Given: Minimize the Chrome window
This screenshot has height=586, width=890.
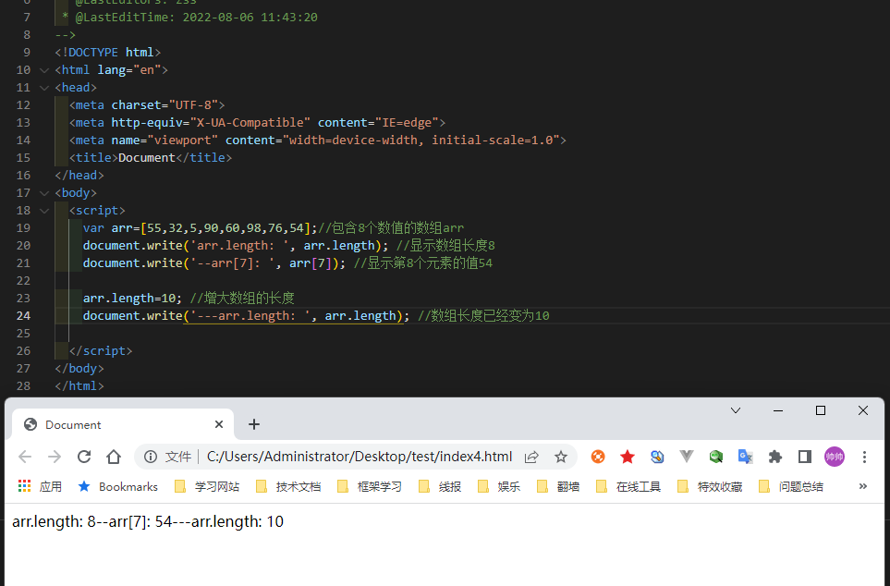Looking at the screenshot, I should point(778,410).
